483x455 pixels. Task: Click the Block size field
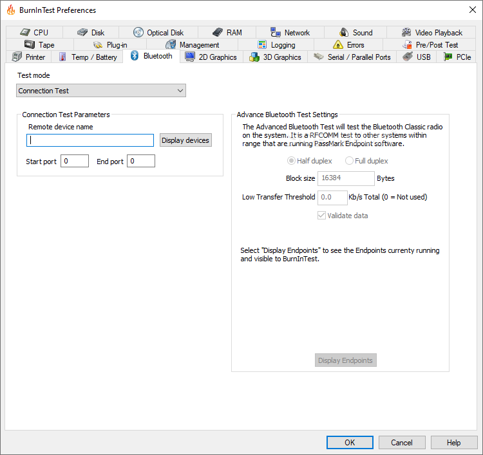pyautogui.click(x=346, y=178)
